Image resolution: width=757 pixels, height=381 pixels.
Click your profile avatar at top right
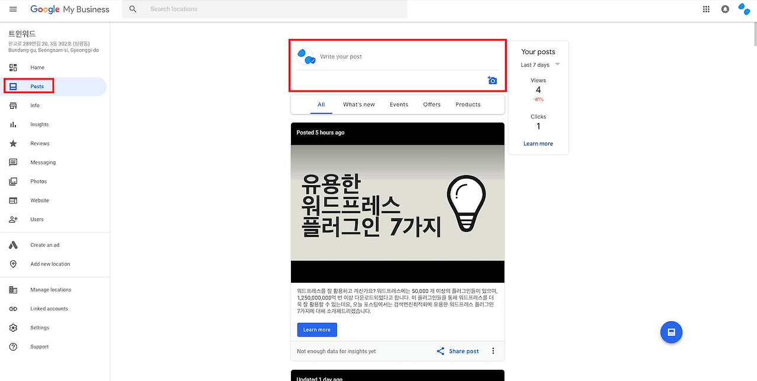(x=744, y=9)
